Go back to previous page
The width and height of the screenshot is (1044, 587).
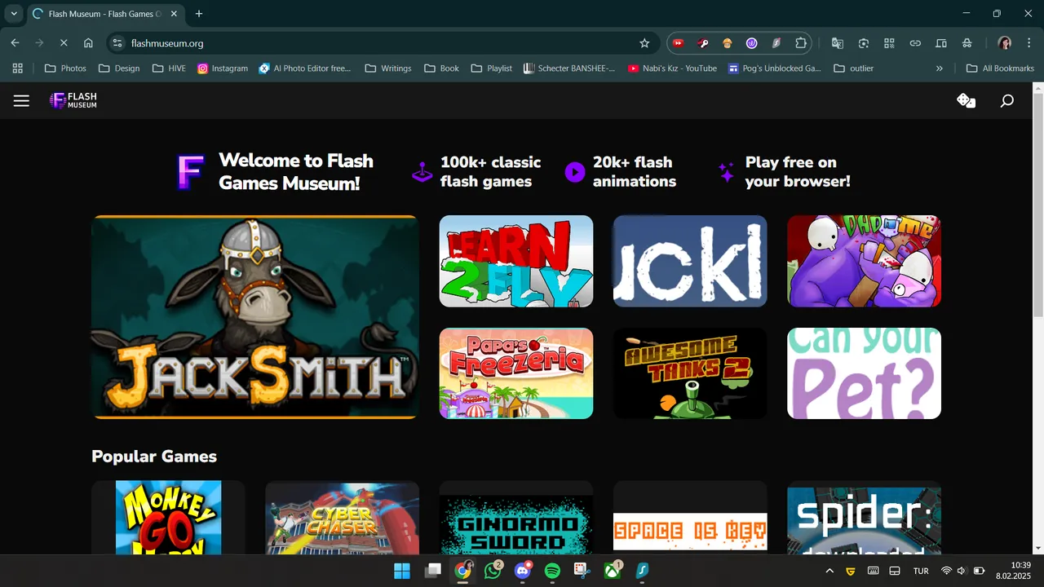point(15,43)
